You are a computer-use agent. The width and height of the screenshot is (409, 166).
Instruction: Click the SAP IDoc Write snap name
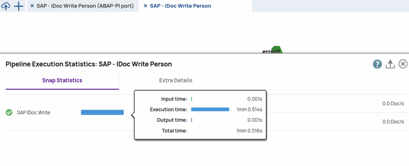[x=34, y=113]
